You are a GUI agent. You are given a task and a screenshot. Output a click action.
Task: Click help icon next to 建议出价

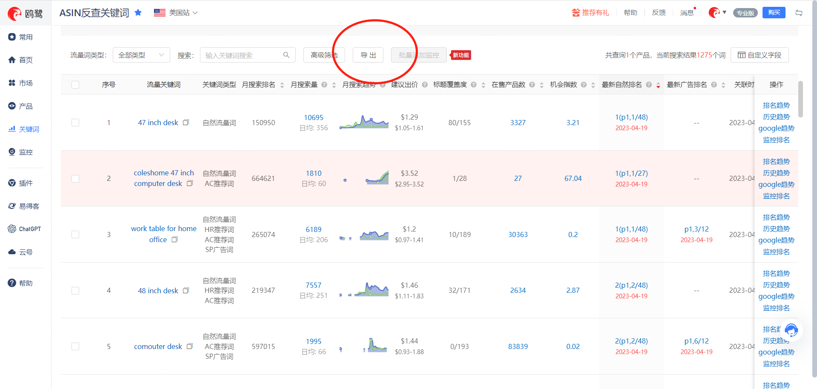click(x=425, y=85)
